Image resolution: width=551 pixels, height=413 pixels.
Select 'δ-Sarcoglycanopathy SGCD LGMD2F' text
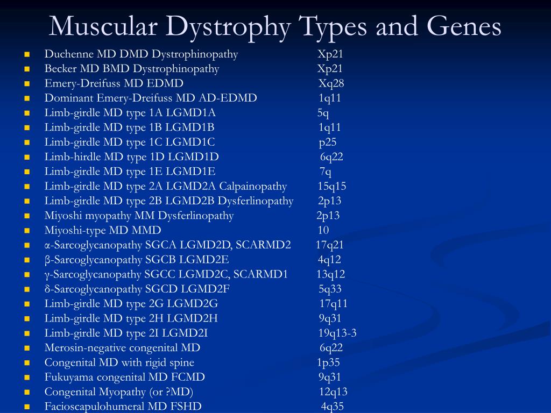(137, 289)
